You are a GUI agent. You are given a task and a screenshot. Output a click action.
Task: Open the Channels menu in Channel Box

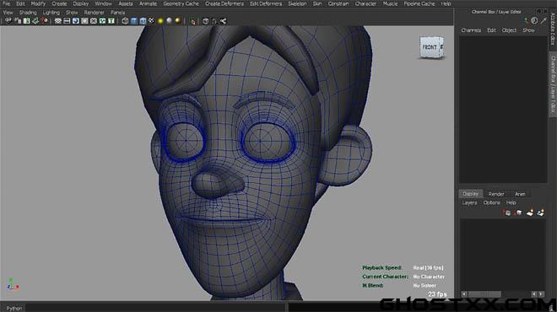(471, 30)
